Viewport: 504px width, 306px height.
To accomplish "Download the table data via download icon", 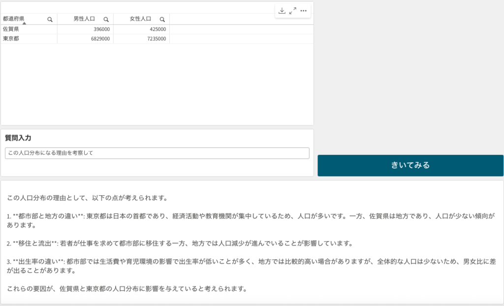I will tap(282, 11).
